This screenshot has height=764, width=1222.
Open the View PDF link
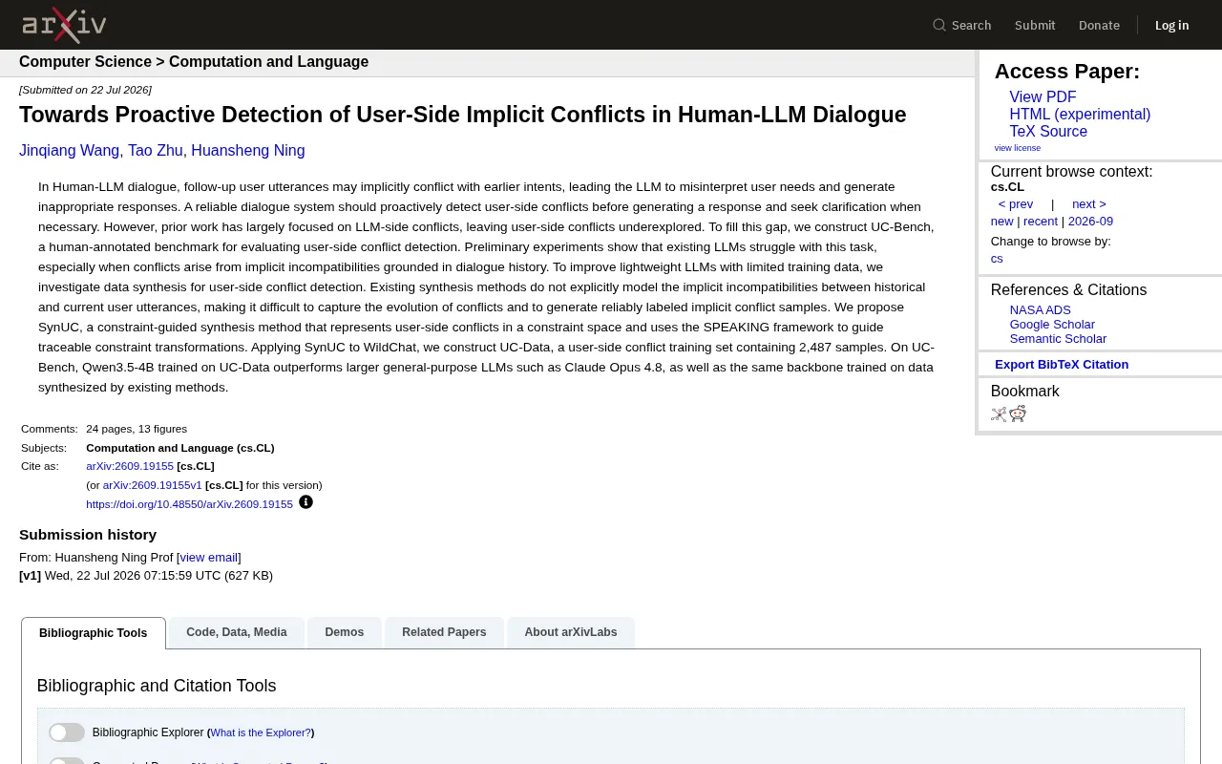click(x=1043, y=97)
